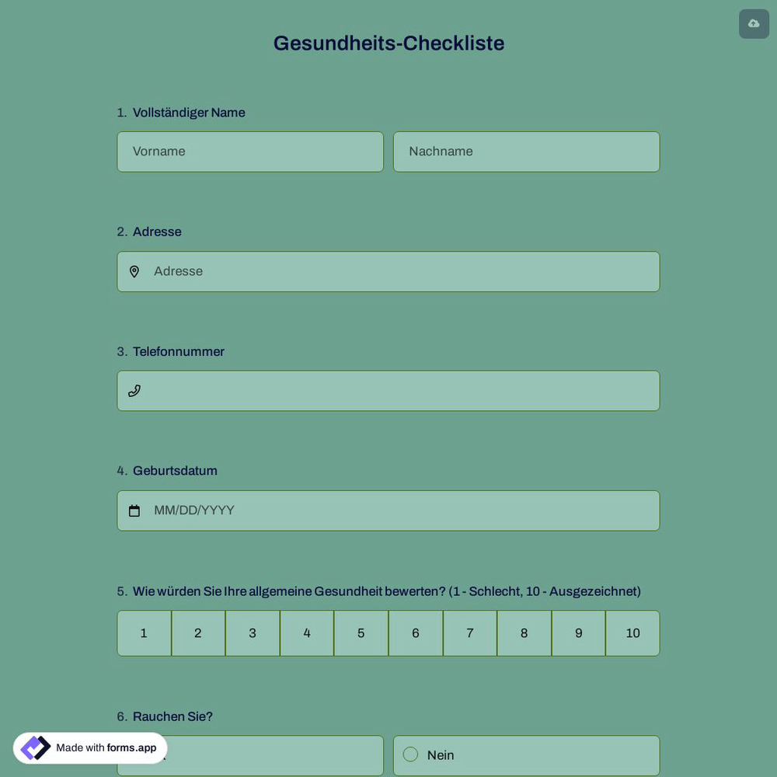Select 5 on the health rating scale
777x777 pixels.
coord(360,632)
